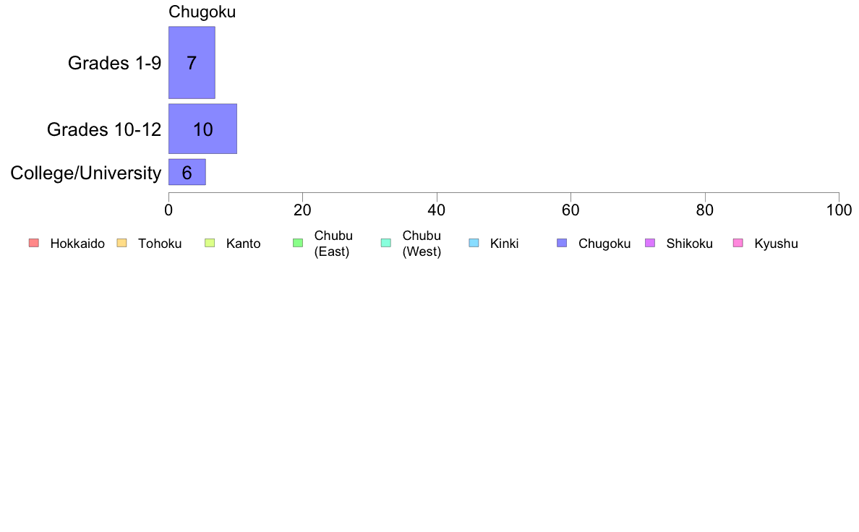Toggle the Kinki legend swatch
The width and height of the screenshot is (859, 532).
(x=474, y=244)
